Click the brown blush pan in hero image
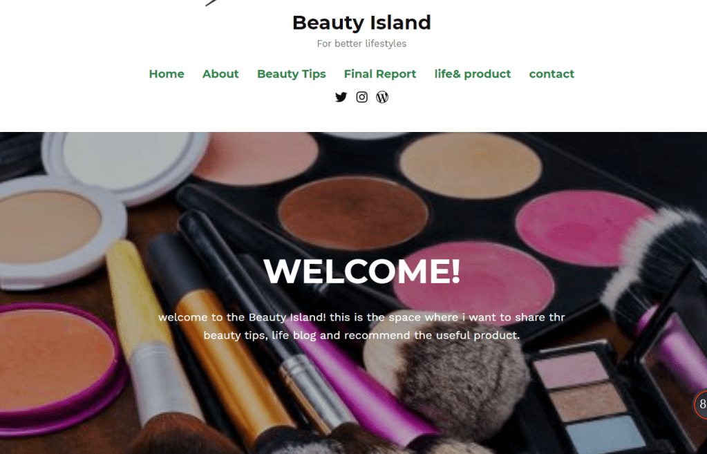Image resolution: width=707 pixels, height=454 pixels. tap(353, 213)
